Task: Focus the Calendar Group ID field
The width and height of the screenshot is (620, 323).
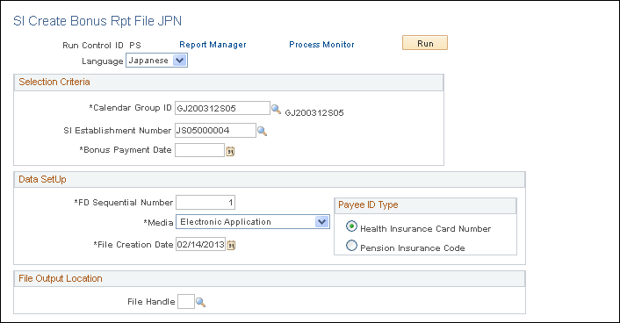Action: pyautogui.click(x=222, y=108)
